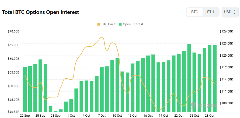The image size is (240, 118).
Task: Hide the Open Interest series via legend label
Action: coord(133,24)
